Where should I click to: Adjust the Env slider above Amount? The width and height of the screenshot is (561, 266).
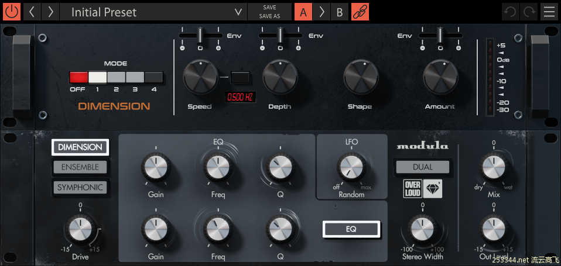[x=440, y=36]
